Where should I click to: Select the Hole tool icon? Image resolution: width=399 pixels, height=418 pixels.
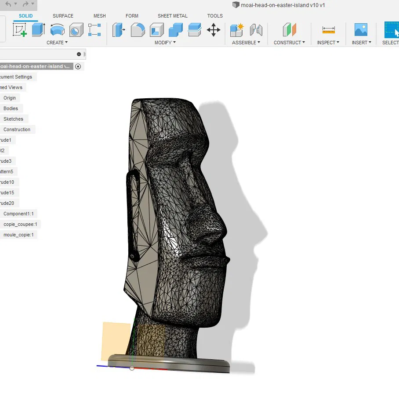(x=76, y=29)
